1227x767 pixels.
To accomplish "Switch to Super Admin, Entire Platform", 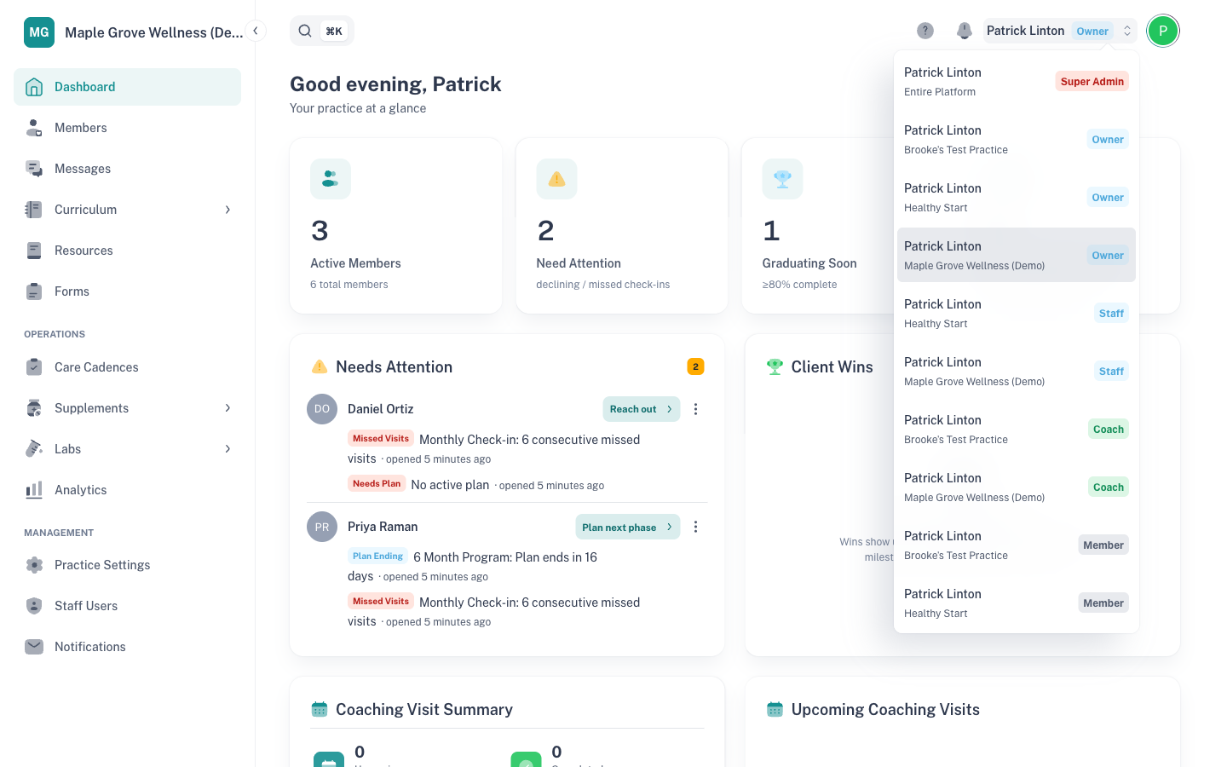I will coord(1017,81).
